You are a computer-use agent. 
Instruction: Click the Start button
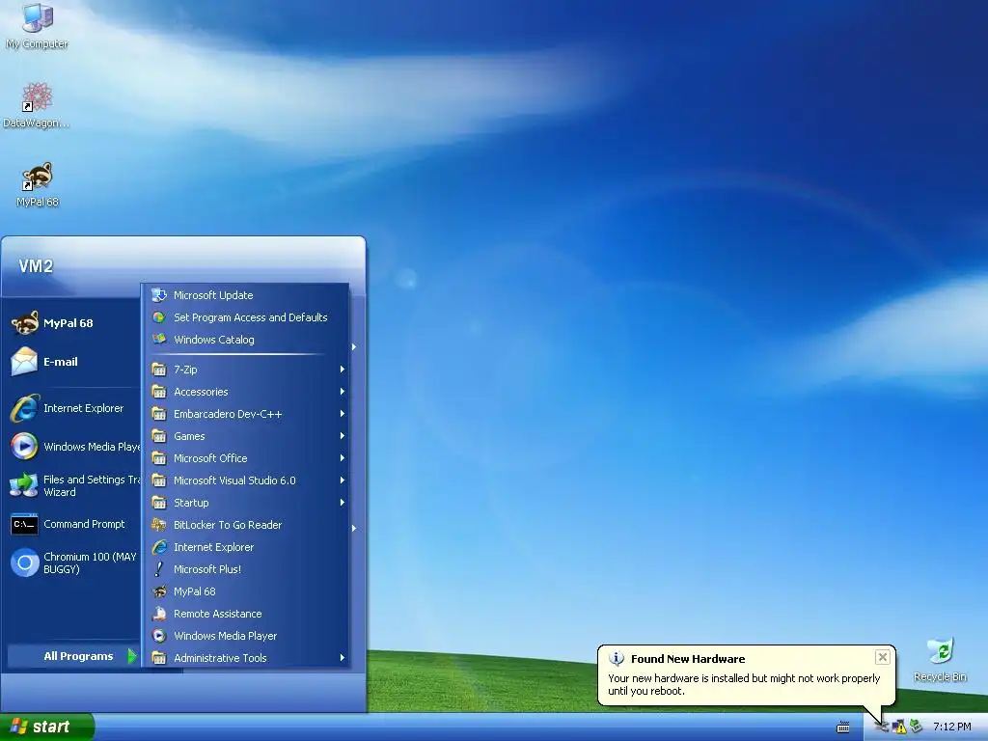47,727
